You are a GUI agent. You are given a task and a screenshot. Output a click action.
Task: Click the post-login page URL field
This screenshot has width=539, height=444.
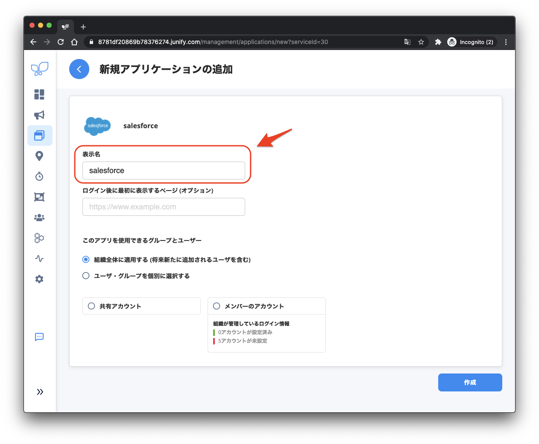[164, 207]
